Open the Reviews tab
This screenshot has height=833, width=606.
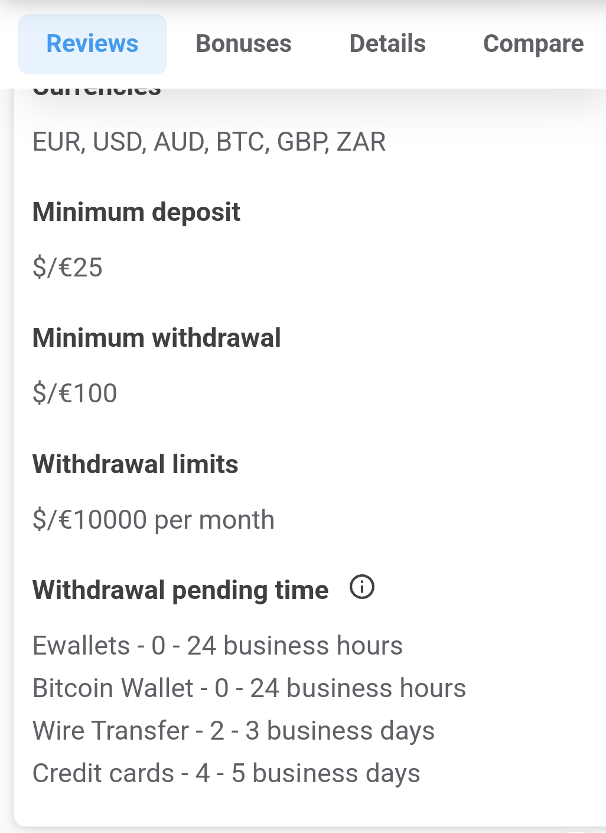tap(92, 44)
